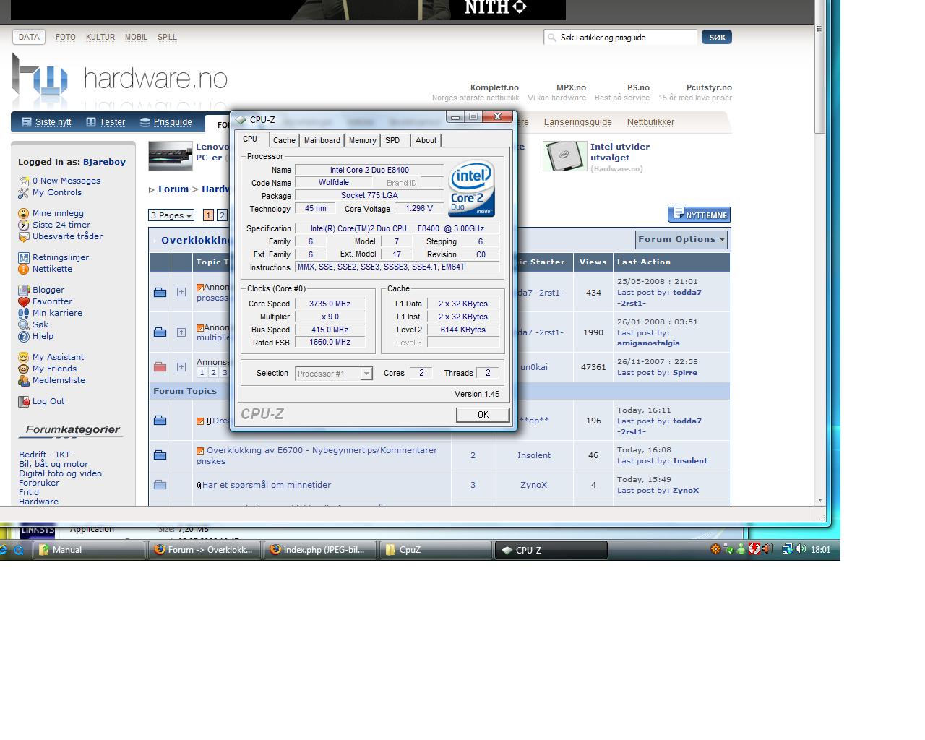This screenshot has height=740, width=925.
Task: Switch to the Manual taskbar button
Action: [90, 550]
